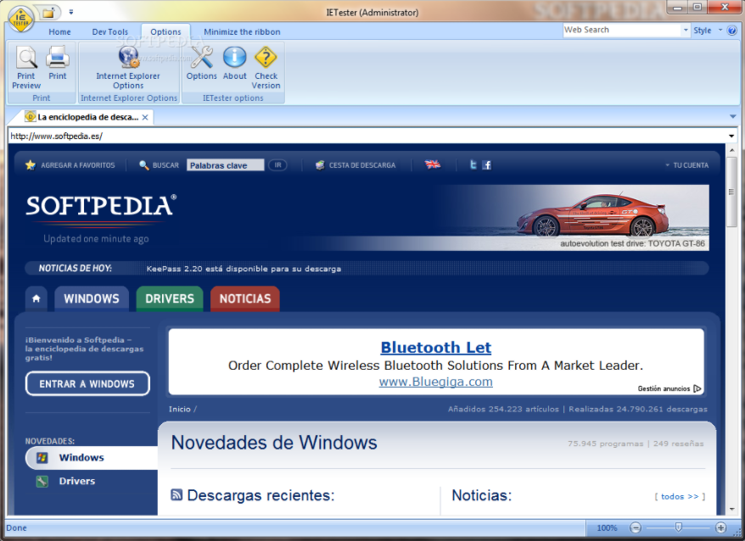Open the address bar history dropdown
Viewport: 745px width, 541px height.
[731, 137]
